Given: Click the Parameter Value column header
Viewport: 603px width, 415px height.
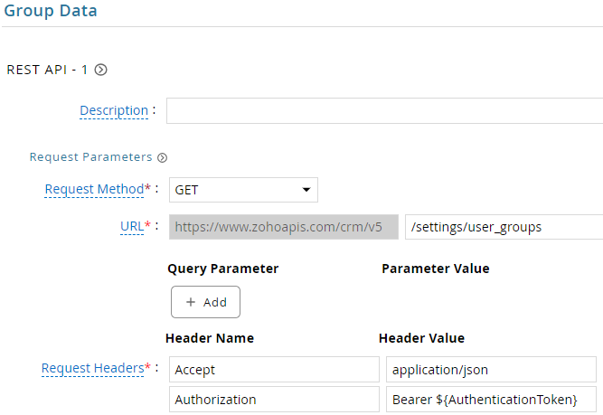Looking at the screenshot, I should (x=436, y=269).
